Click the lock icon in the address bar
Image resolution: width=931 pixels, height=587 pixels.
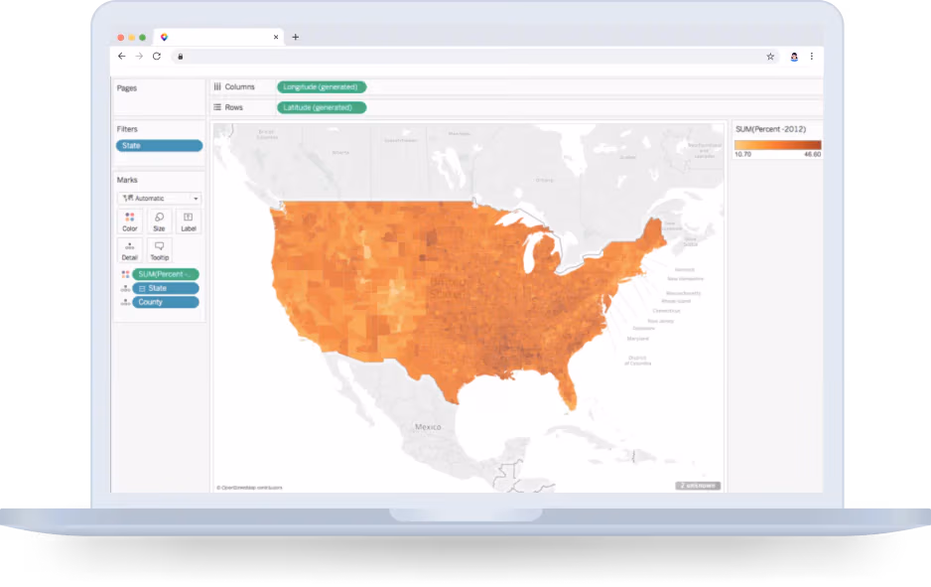coord(181,57)
